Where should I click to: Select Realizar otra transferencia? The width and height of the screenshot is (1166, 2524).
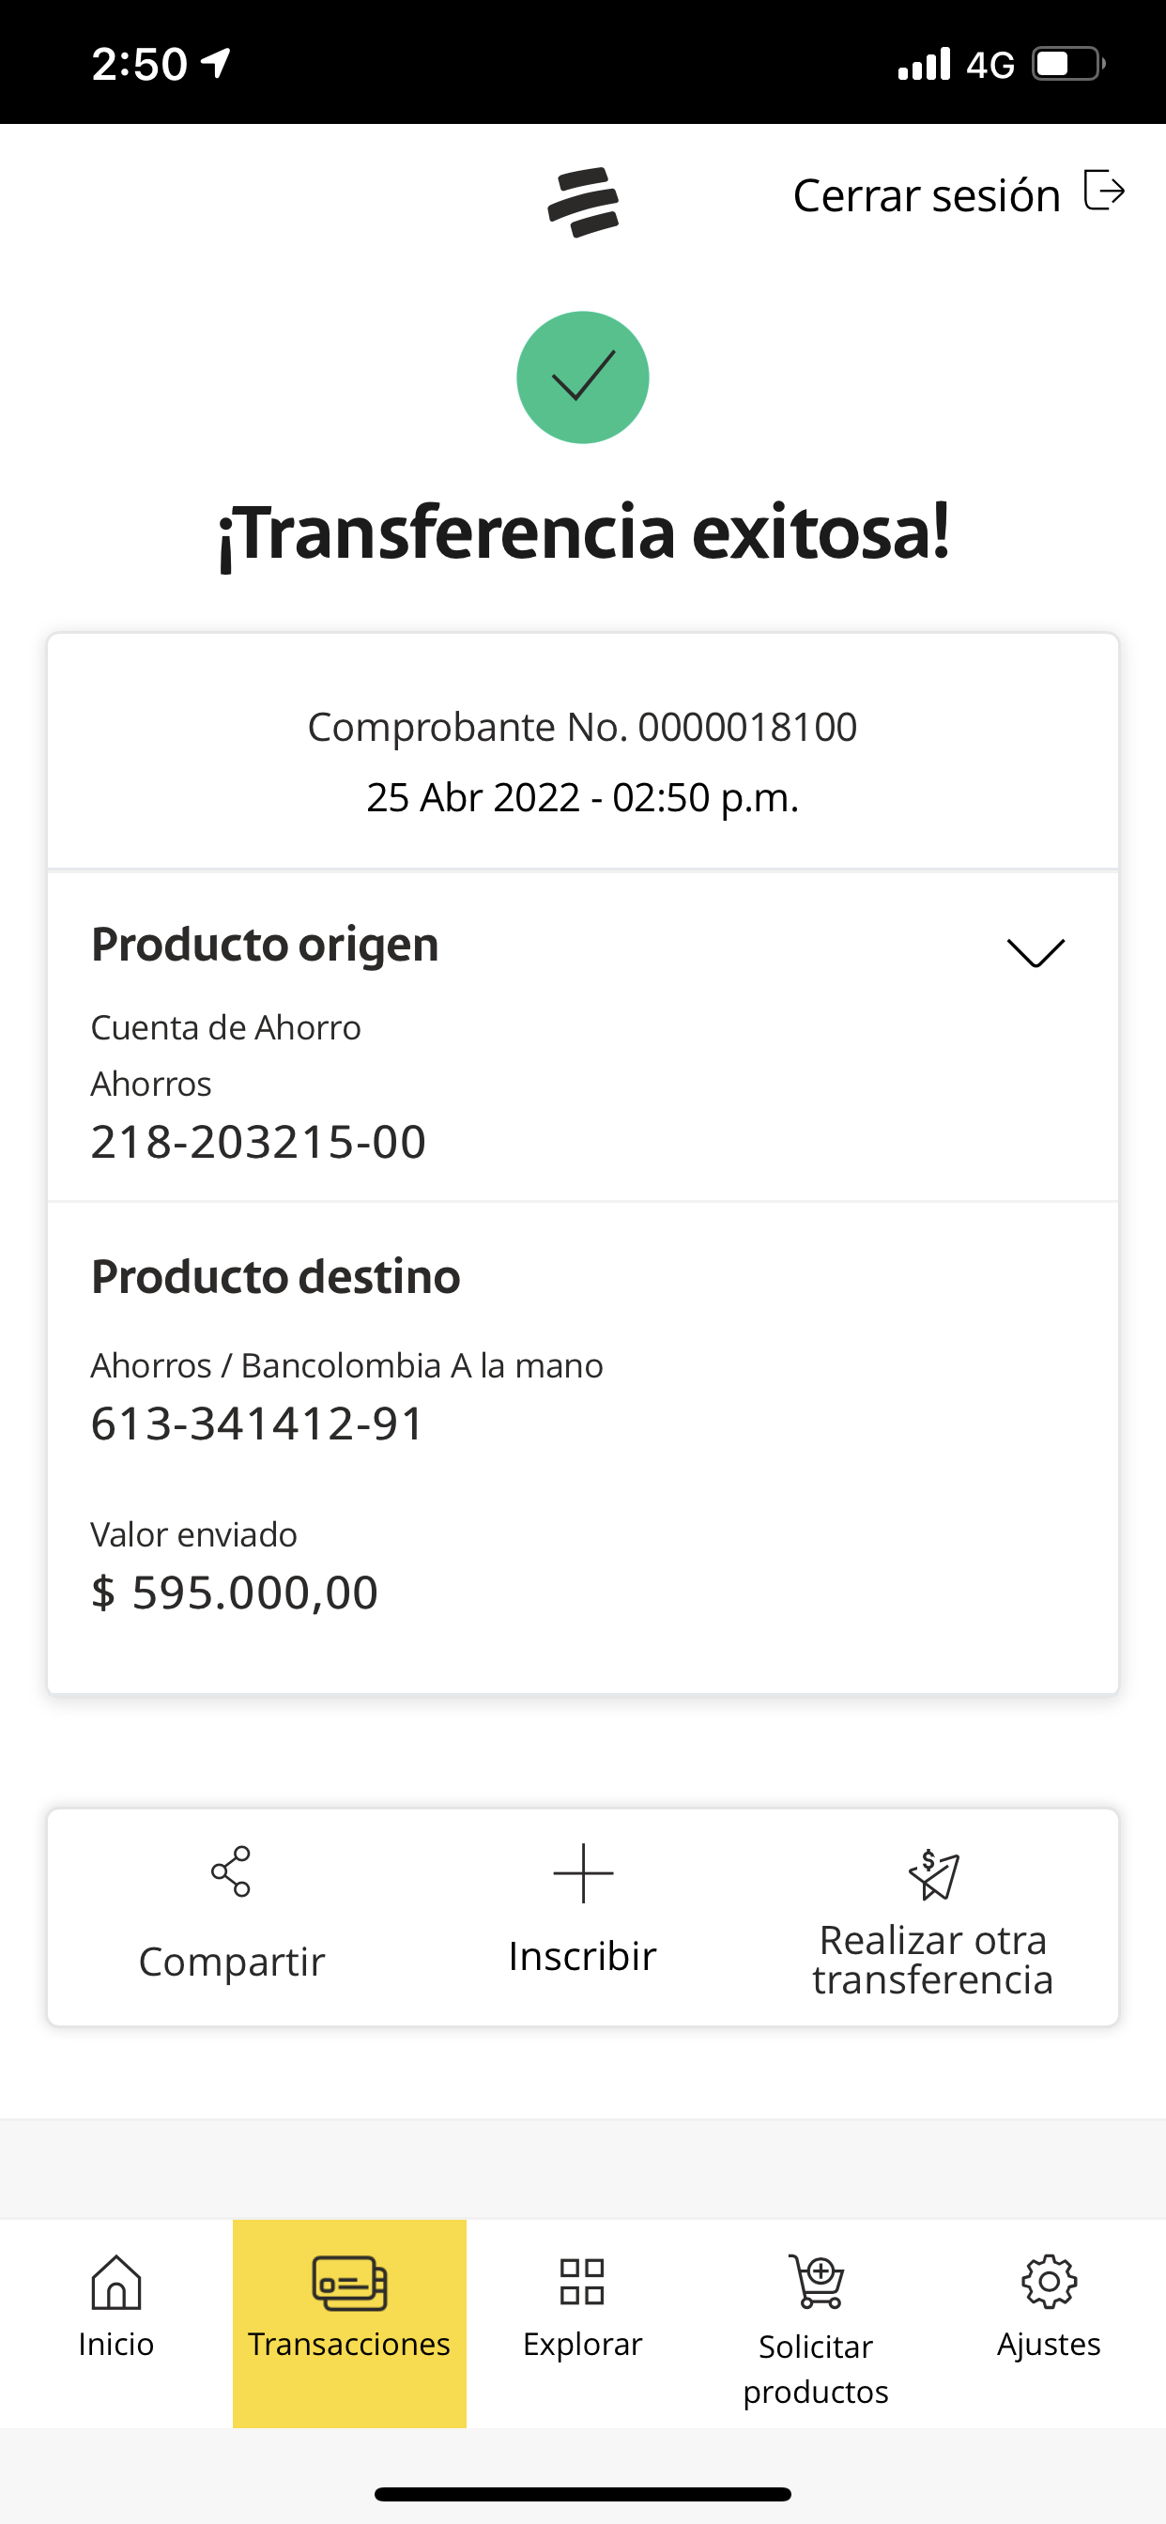tap(933, 1960)
